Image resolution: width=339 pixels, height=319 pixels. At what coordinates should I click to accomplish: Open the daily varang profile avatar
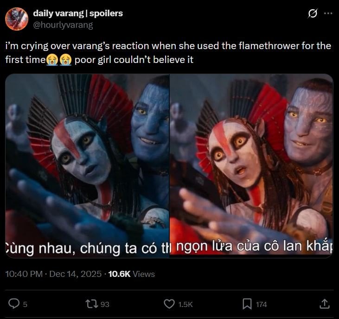[x=17, y=19]
